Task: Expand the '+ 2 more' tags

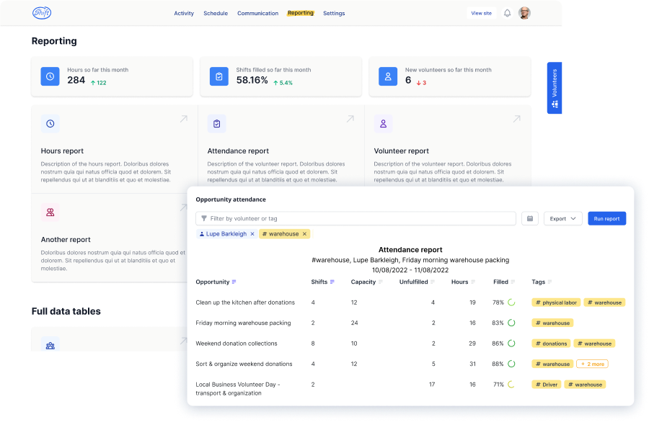Action: coord(592,364)
